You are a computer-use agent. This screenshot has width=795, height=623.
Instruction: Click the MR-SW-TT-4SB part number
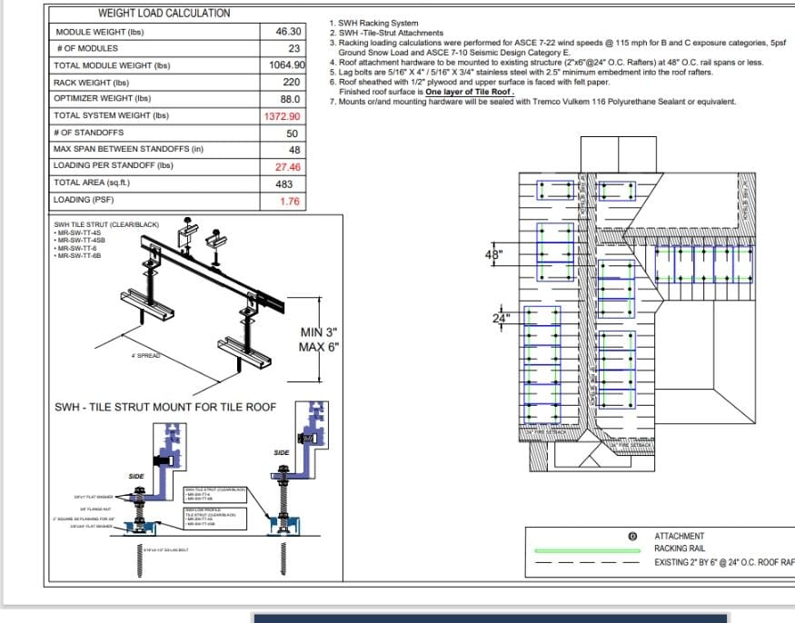81,241
